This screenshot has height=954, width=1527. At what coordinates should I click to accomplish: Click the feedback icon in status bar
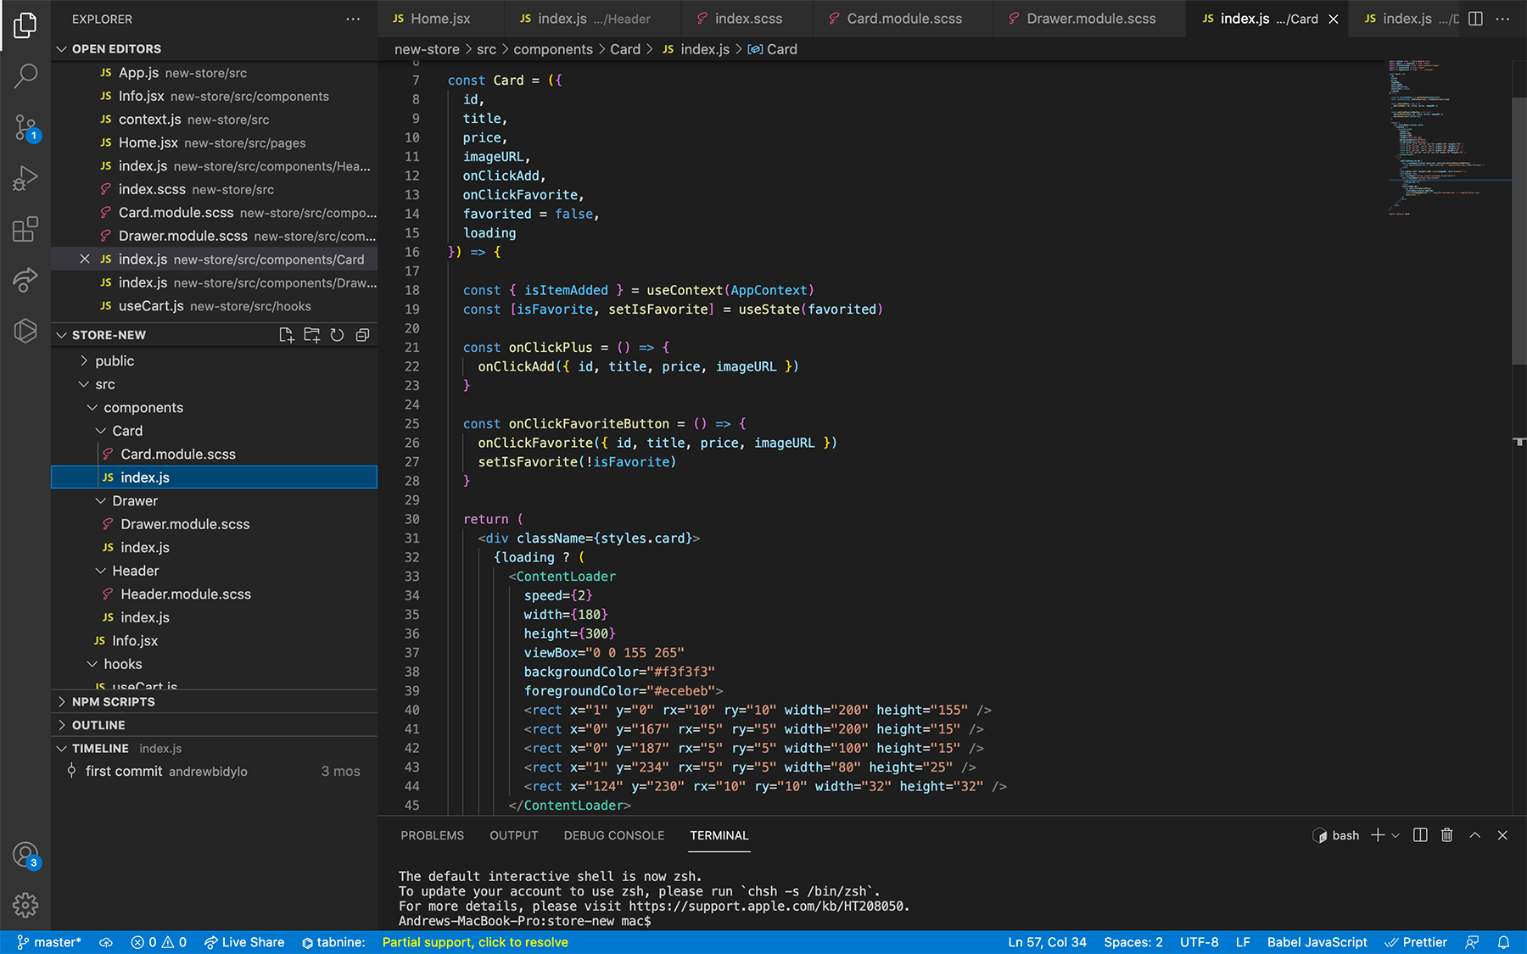point(1473,942)
